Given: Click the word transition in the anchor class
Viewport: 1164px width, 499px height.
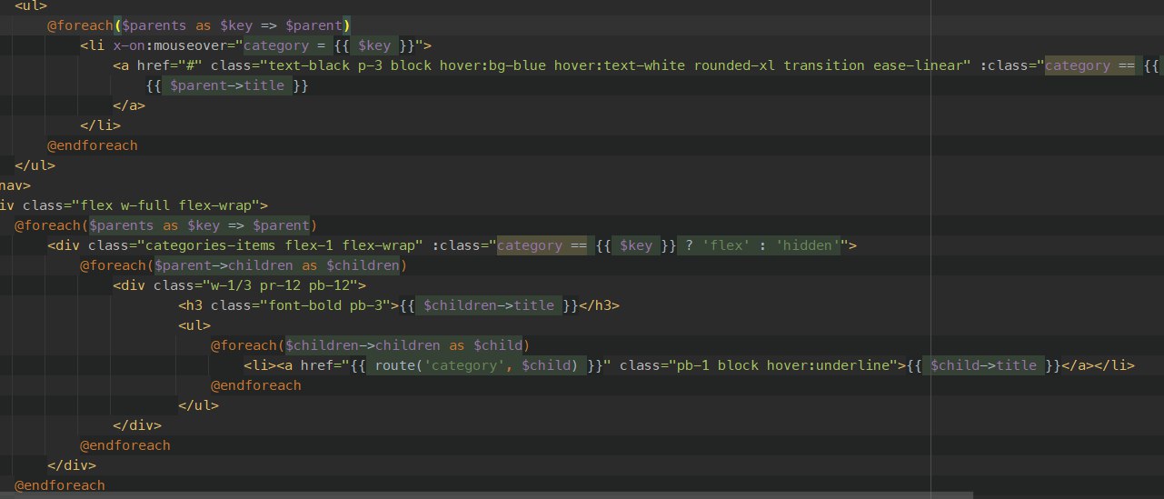Looking at the screenshot, I should pyautogui.click(x=824, y=65).
